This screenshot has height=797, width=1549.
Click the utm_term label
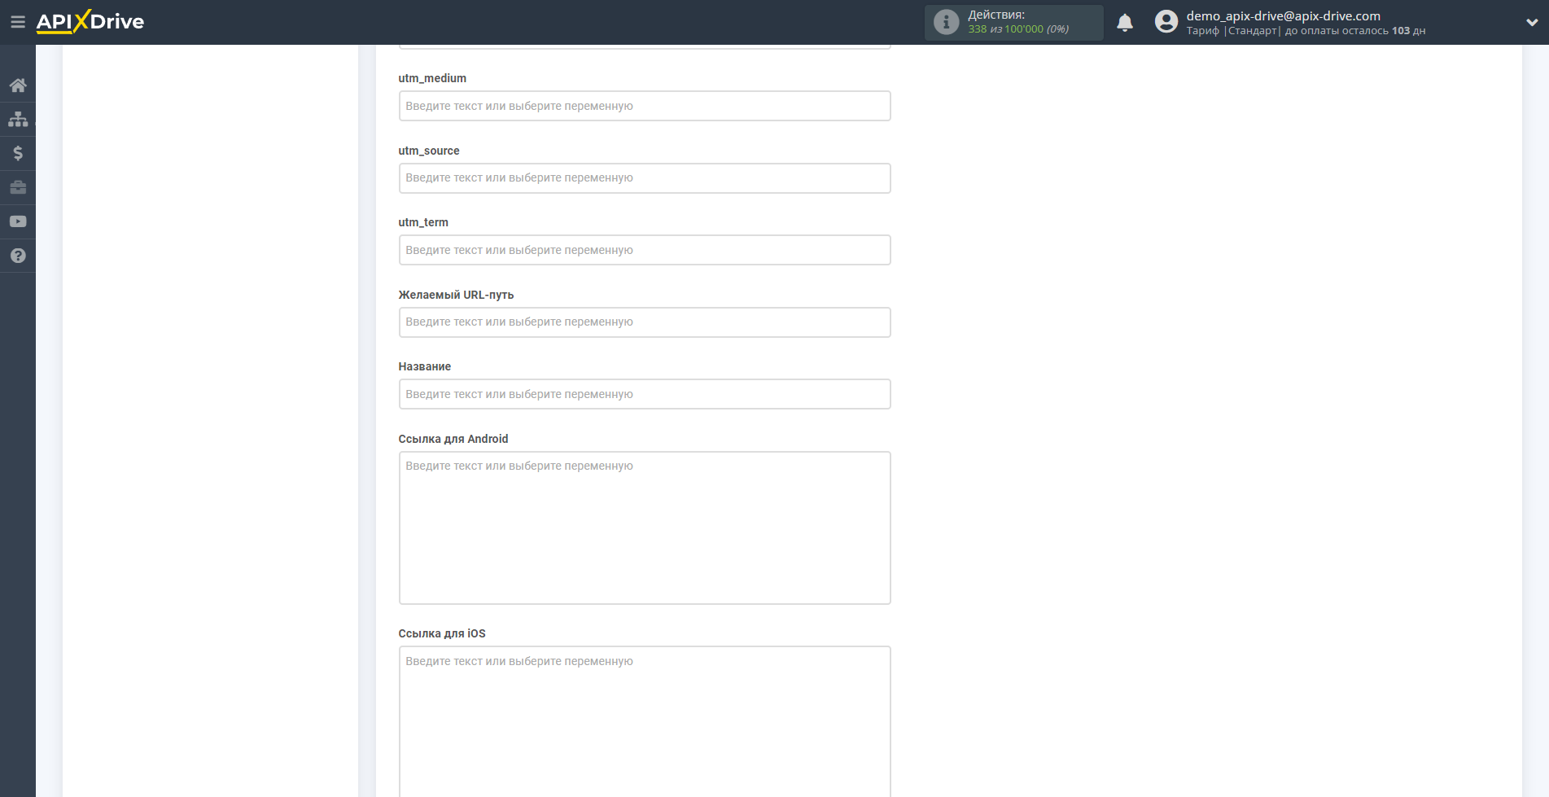(423, 222)
